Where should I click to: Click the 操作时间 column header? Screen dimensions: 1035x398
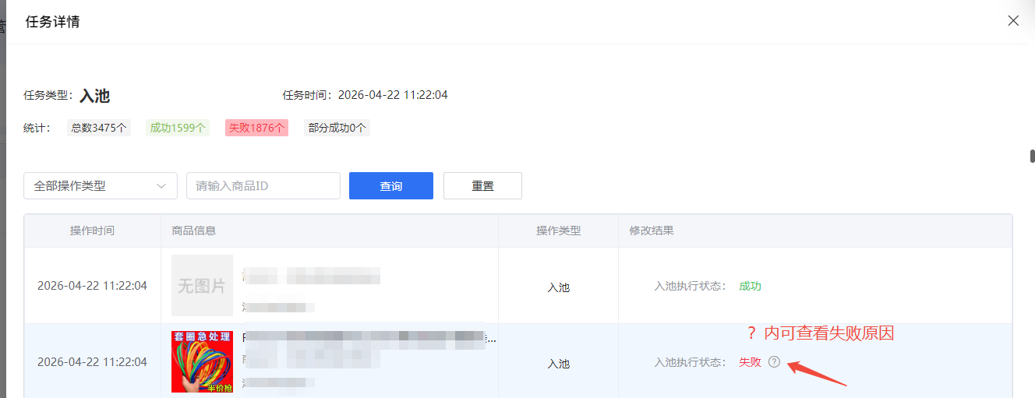coord(92,231)
